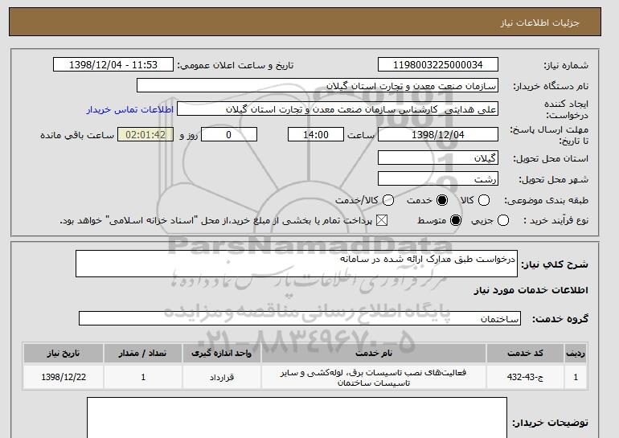This screenshot has height=438, width=619.
Task: Select جزیی purchase process type
Action: click(503, 220)
